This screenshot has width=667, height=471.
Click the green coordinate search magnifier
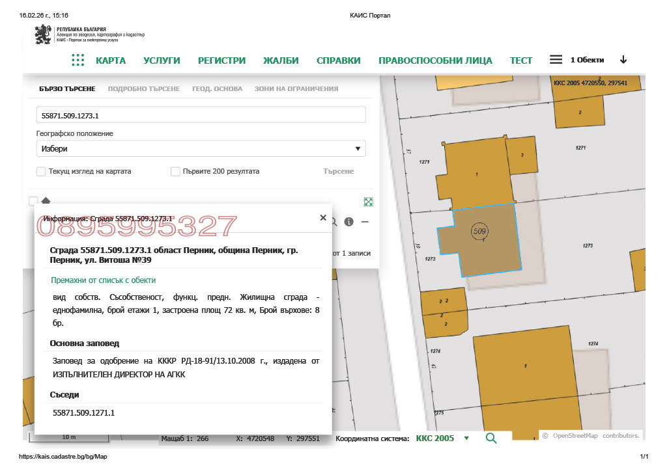tap(491, 438)
